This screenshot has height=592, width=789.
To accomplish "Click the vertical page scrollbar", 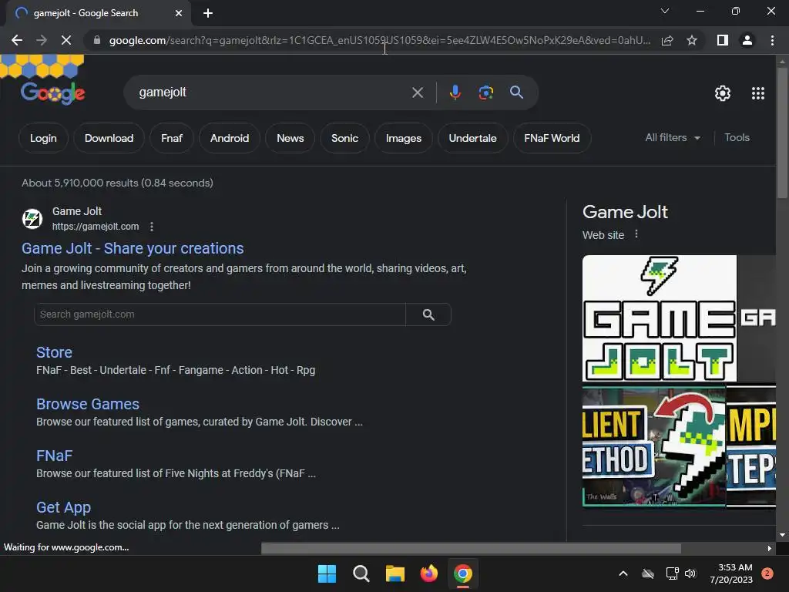I will pos(782,134).
